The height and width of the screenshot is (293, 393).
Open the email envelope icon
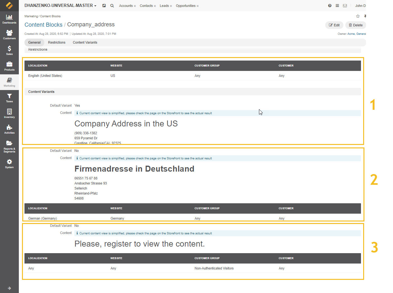coord(345,6)
